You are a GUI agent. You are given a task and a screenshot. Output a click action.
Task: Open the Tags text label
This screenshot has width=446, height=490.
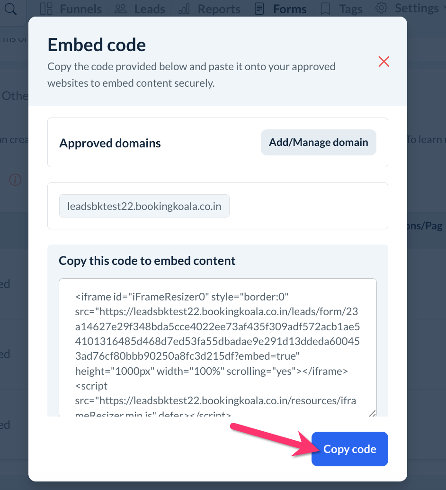pos(351,9)
